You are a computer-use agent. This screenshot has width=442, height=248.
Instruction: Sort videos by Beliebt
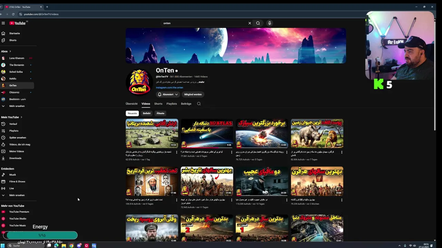tap(147, 113)
